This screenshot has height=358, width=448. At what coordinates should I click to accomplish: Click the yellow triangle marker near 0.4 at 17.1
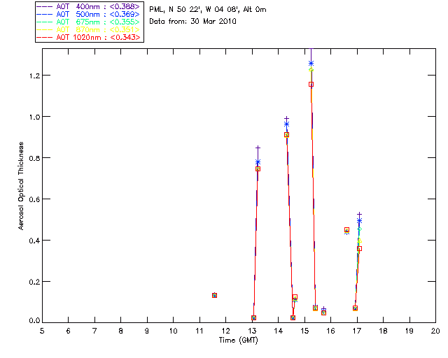pos(359,241)
